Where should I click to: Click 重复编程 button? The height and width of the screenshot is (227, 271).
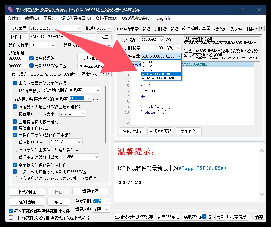pos(90,191)
